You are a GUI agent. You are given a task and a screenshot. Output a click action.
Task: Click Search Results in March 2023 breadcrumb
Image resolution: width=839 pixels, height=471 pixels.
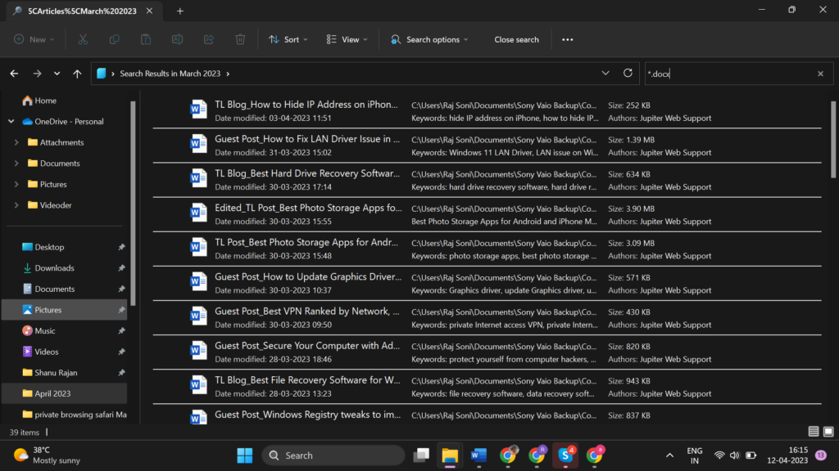[x=170, y=74]
